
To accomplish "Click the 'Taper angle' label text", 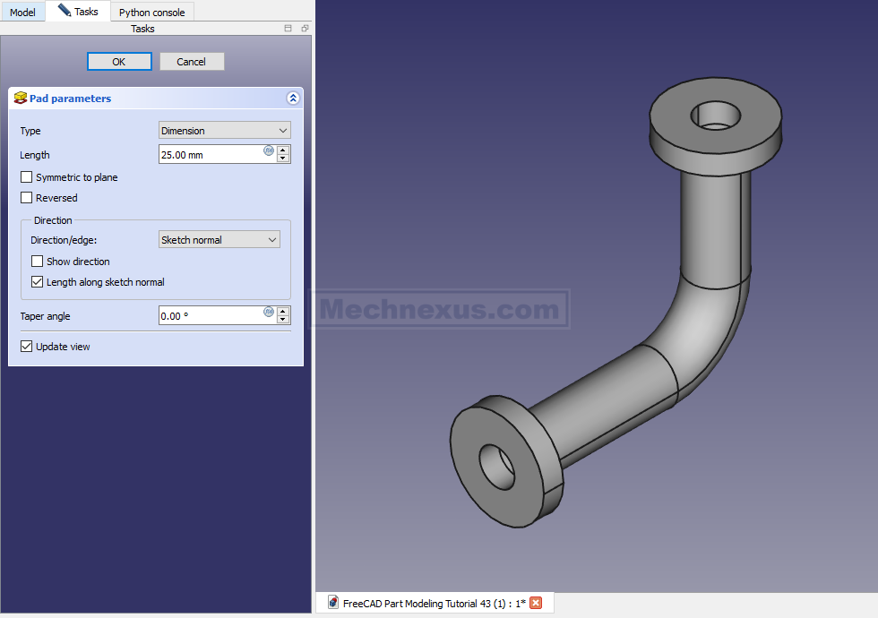I will (46, 316).
